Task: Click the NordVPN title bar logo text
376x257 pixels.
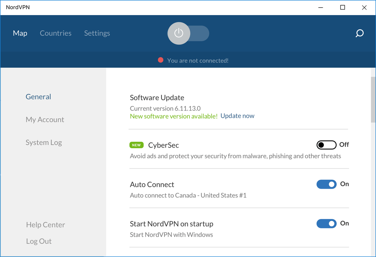Action: click(17, 7)
